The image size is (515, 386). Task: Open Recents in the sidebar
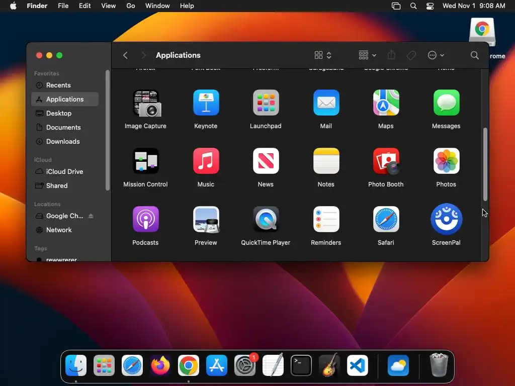coord(65,85)
